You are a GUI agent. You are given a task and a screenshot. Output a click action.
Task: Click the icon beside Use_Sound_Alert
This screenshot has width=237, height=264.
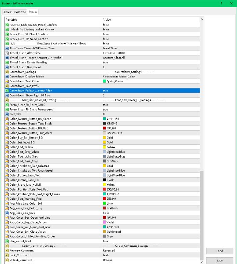(7, 241)
